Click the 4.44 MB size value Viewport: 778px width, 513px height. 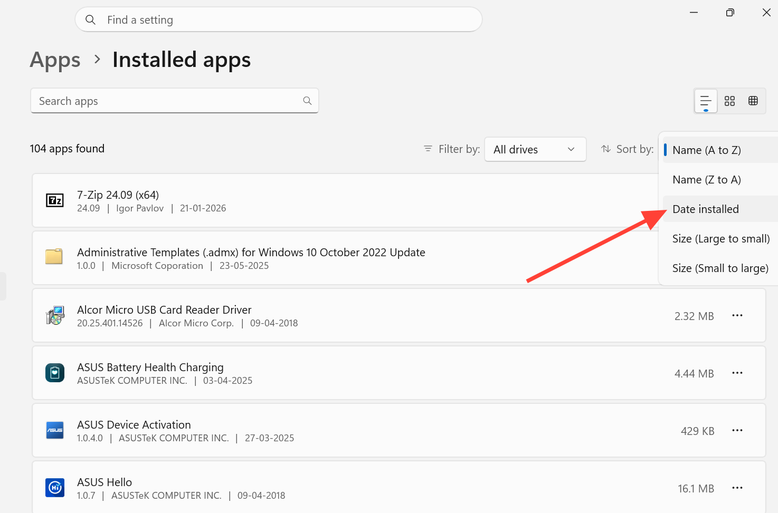click(x=694, y=374)
